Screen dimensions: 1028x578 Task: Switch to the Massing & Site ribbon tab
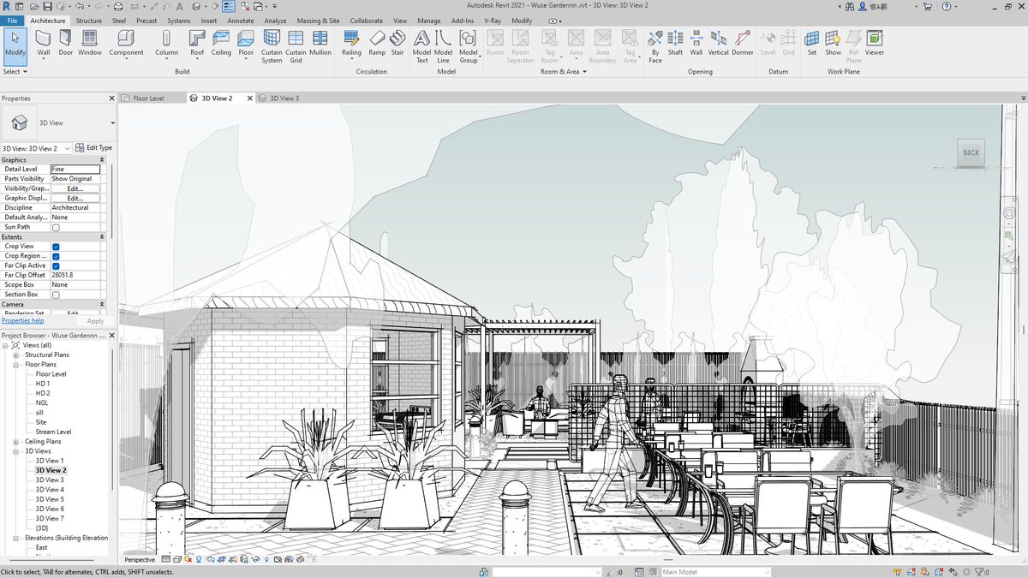[318, 20]
